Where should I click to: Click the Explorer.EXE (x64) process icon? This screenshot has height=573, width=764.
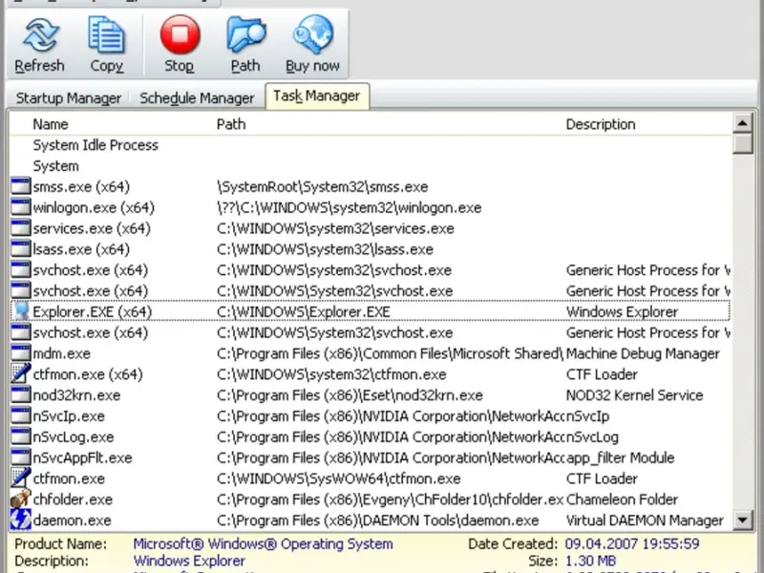point(20,312)
